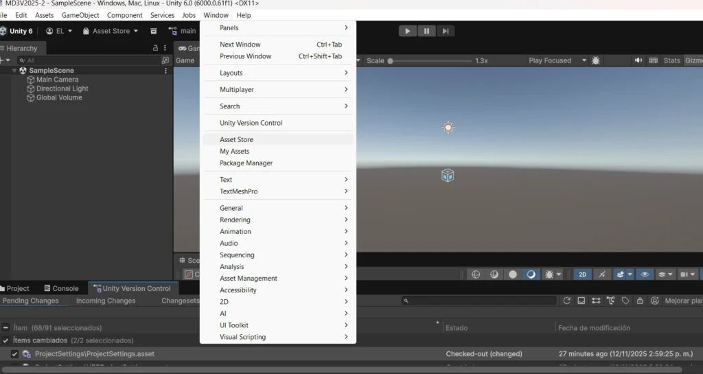This screenshot has width=703, height=374.
Task: Open the Hierarchy panel three-dot options menu
Action: [165, 48]
